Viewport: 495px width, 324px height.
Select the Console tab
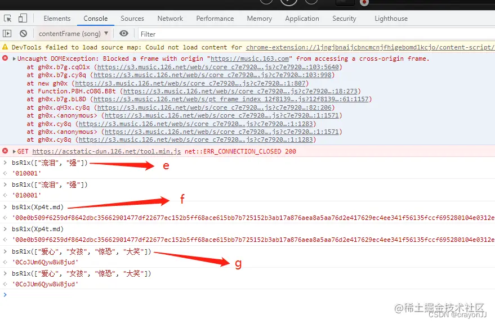96,19
